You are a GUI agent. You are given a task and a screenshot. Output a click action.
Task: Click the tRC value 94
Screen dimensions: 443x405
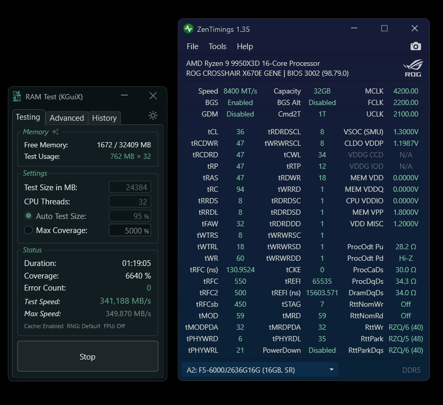tap(240, 189)
